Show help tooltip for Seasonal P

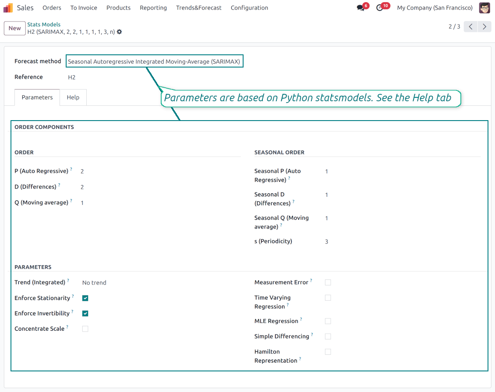point(289,178)
